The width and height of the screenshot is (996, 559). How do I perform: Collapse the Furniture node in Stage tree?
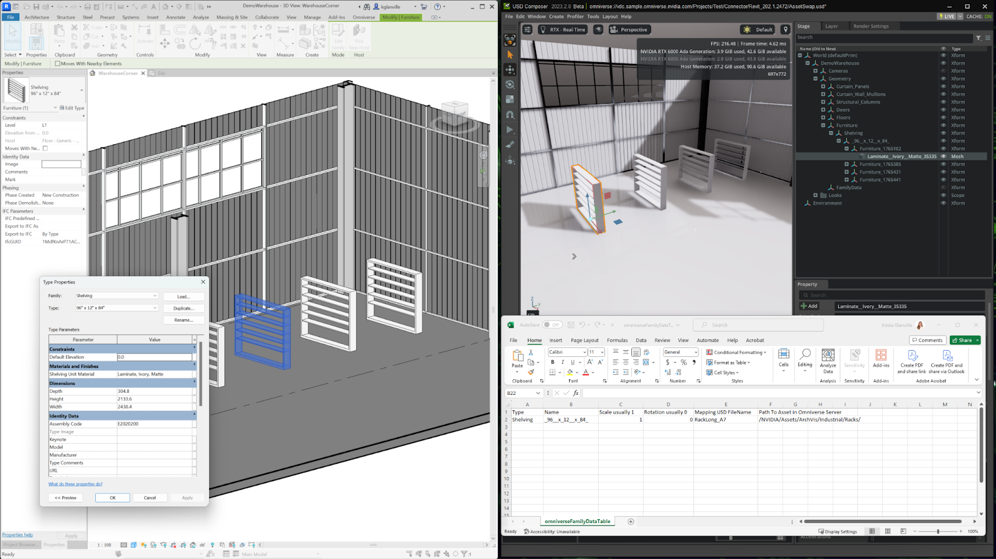(823, 126)
